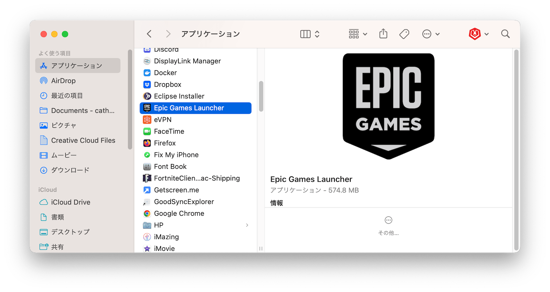
Task: Open Finder search magnifier
Action: [505, 34]
